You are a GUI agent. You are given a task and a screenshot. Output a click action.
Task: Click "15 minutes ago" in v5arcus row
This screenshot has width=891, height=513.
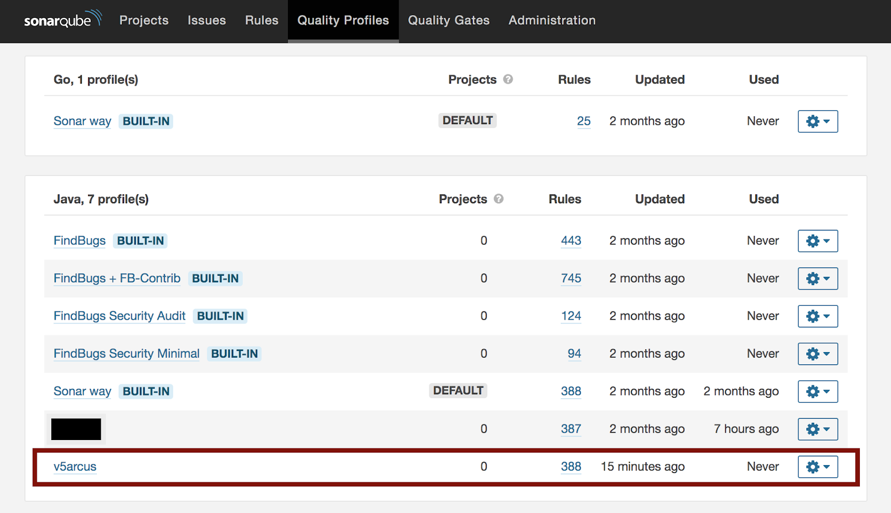(643, 466)
